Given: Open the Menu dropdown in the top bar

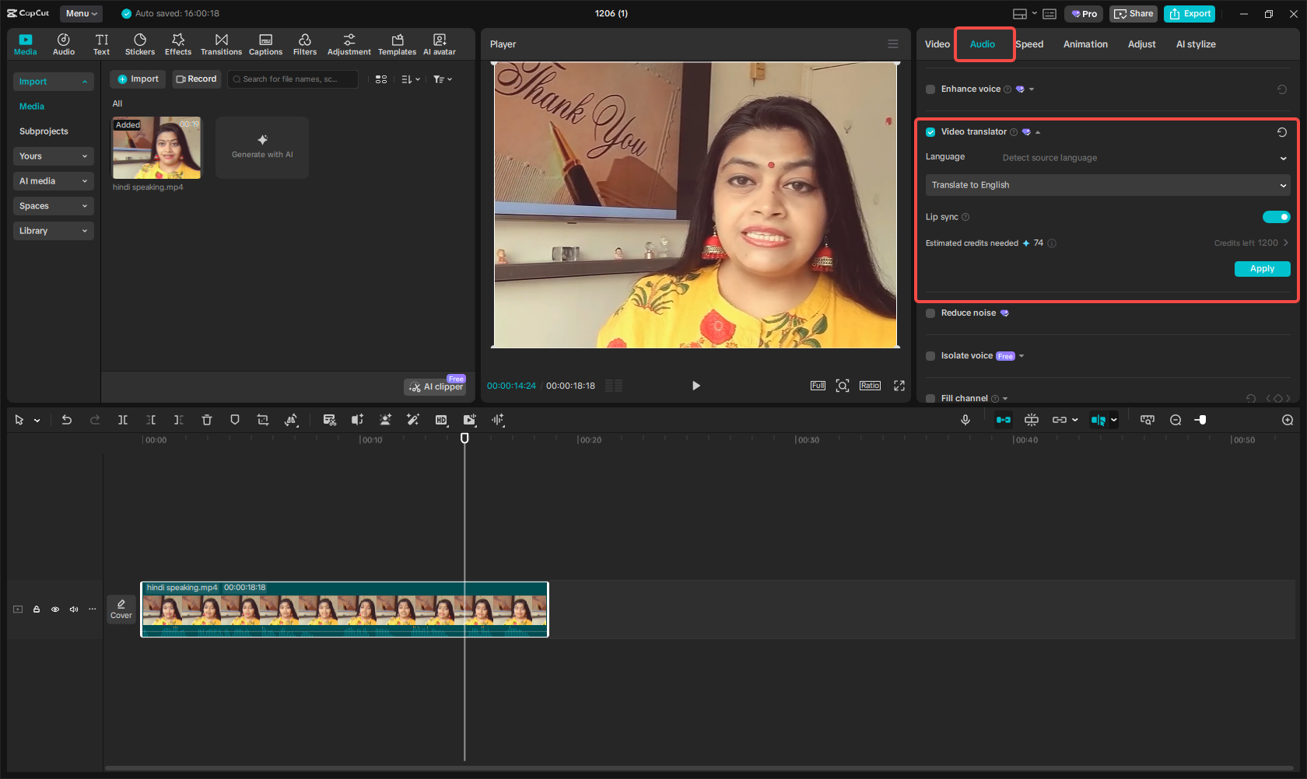Looking at the screenshot, I should 81,13.
